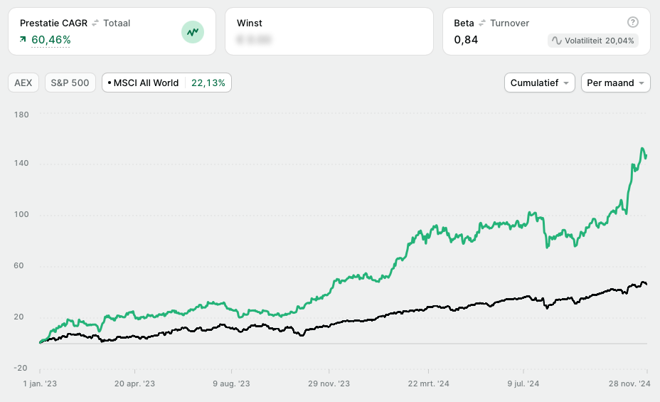Image resolution: width=660 pixels, height=402 pixels.
Task: Enable the AEX benchmark
Action: point(23,83)
